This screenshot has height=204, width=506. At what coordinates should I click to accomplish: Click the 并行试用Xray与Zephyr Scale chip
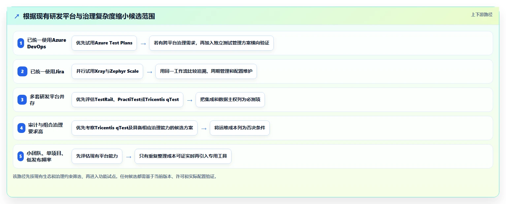[x=108, y=71]
